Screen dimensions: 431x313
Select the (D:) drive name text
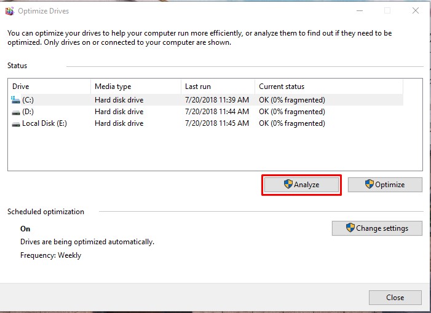(x=28, y=112)
